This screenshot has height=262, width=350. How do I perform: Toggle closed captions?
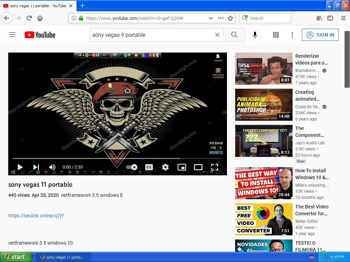click(x=149, y=167)
